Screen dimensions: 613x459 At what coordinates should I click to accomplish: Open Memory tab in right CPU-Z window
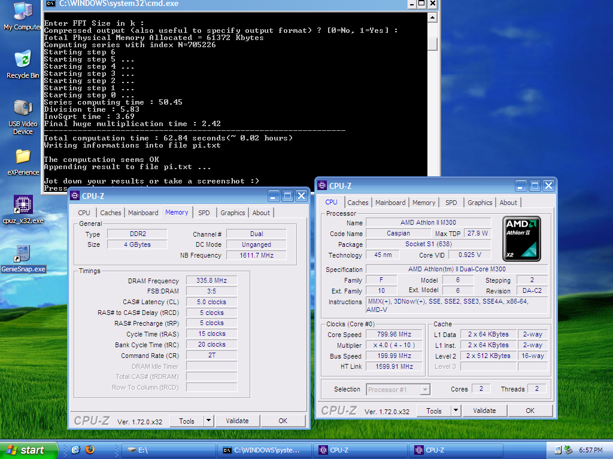click(x=424, y=203)
